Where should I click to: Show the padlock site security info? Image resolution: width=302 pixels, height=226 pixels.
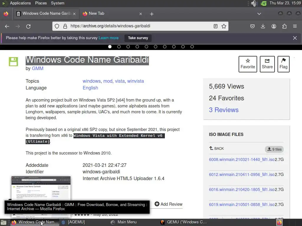(x=65, y=26)
